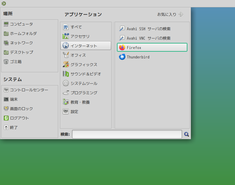
Task: Focus the 検索 search input field
Action: pos(127,134)
